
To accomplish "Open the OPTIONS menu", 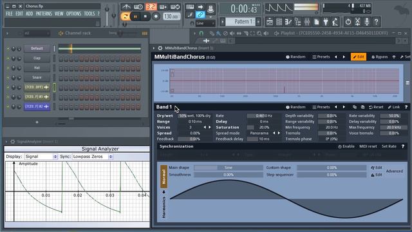I will [x=73, y=14].
